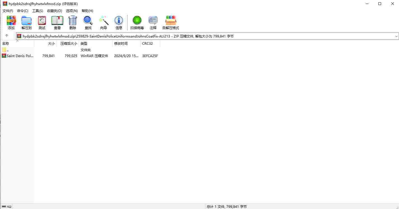Open the 收藏夹(O) menu
Screen dimensions: 399x209
point(55,11)
